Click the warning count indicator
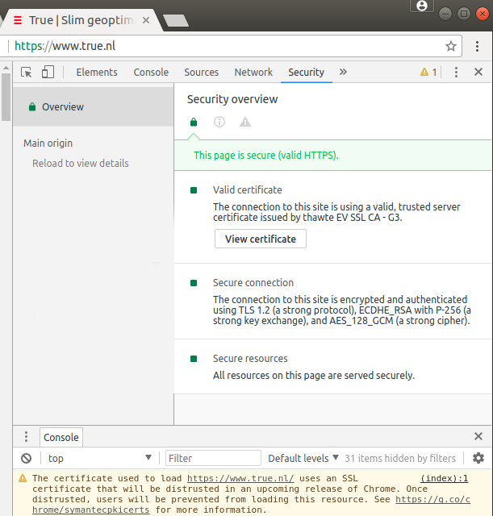 tap(428, 72)
